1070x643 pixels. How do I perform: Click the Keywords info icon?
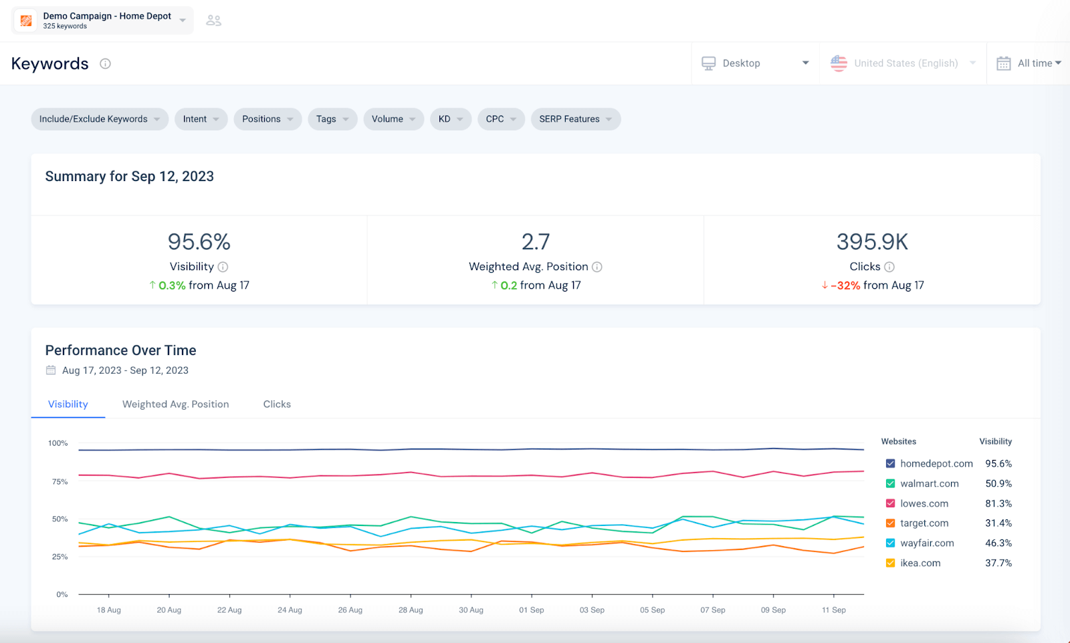point(105,63)
